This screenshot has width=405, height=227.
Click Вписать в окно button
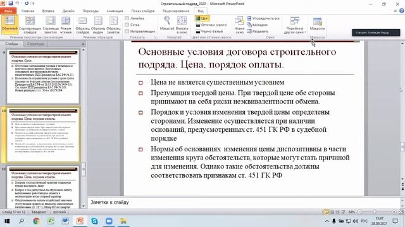coord(182,25)
